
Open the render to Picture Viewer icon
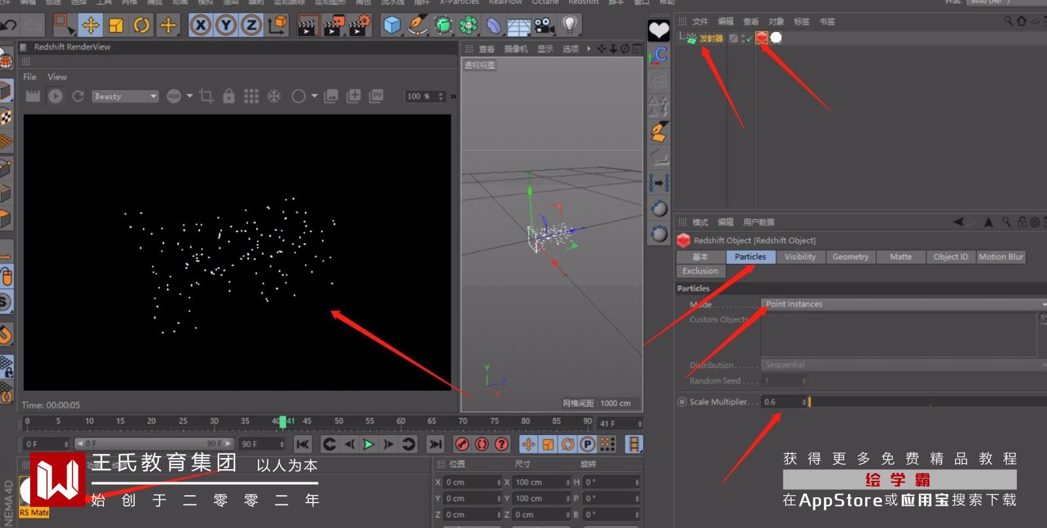coord(334,26)
